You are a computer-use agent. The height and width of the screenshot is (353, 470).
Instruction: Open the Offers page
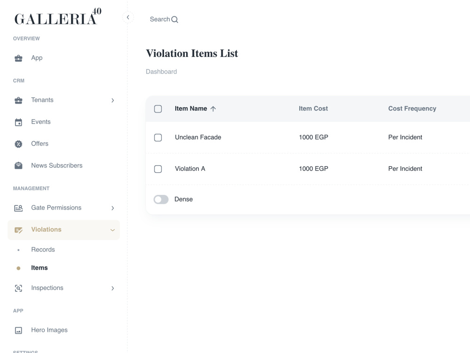(63, 144)
